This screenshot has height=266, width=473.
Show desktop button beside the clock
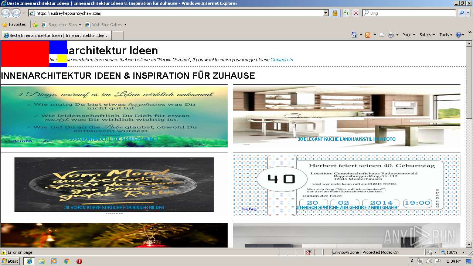[469, 261]
